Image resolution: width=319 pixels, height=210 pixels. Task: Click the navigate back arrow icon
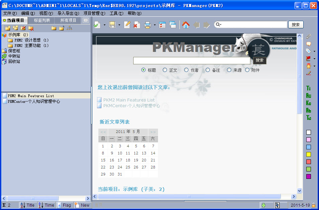pyautogui.click(x=196, y=25)
